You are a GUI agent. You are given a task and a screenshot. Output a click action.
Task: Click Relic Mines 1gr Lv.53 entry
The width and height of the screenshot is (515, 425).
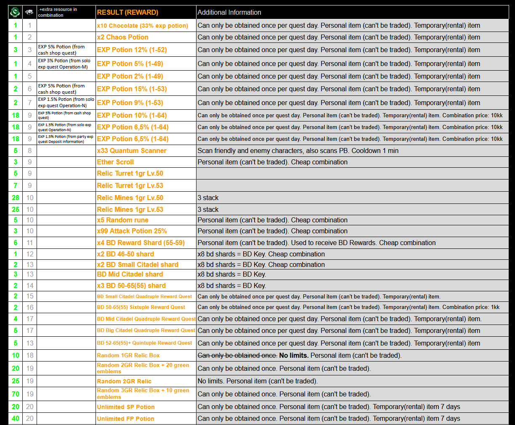pos(130,210)
